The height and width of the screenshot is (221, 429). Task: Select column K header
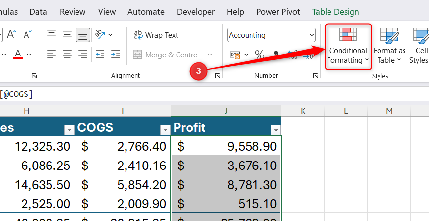coord(303,111)
